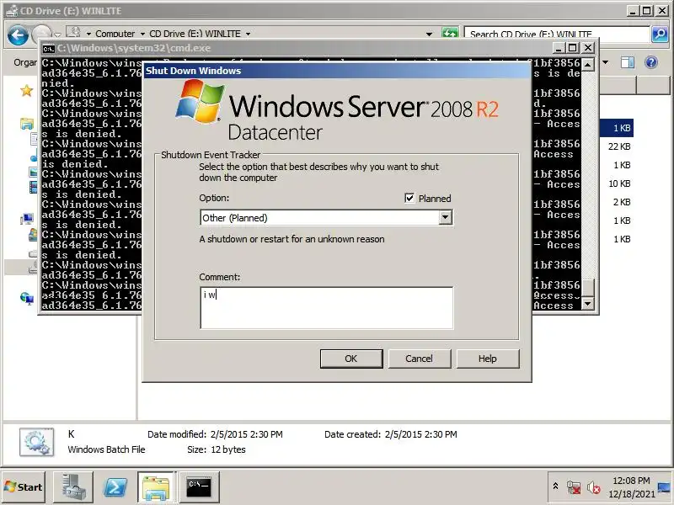674x505 pixels.
Task: Click the Explorer search field
Action: [557, 34]
